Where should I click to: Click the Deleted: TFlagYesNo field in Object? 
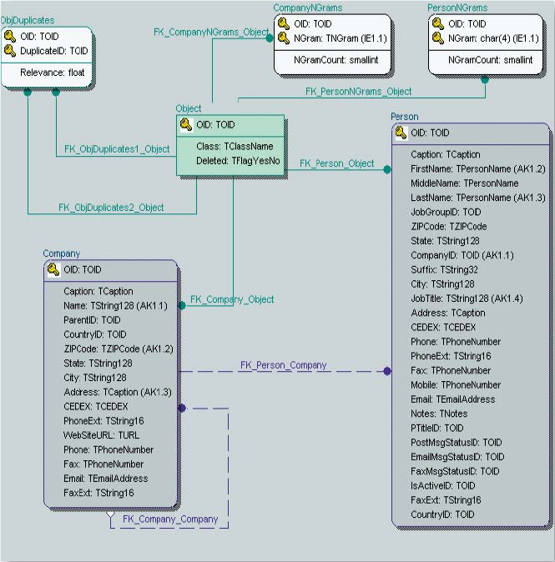tap(238, 161)
